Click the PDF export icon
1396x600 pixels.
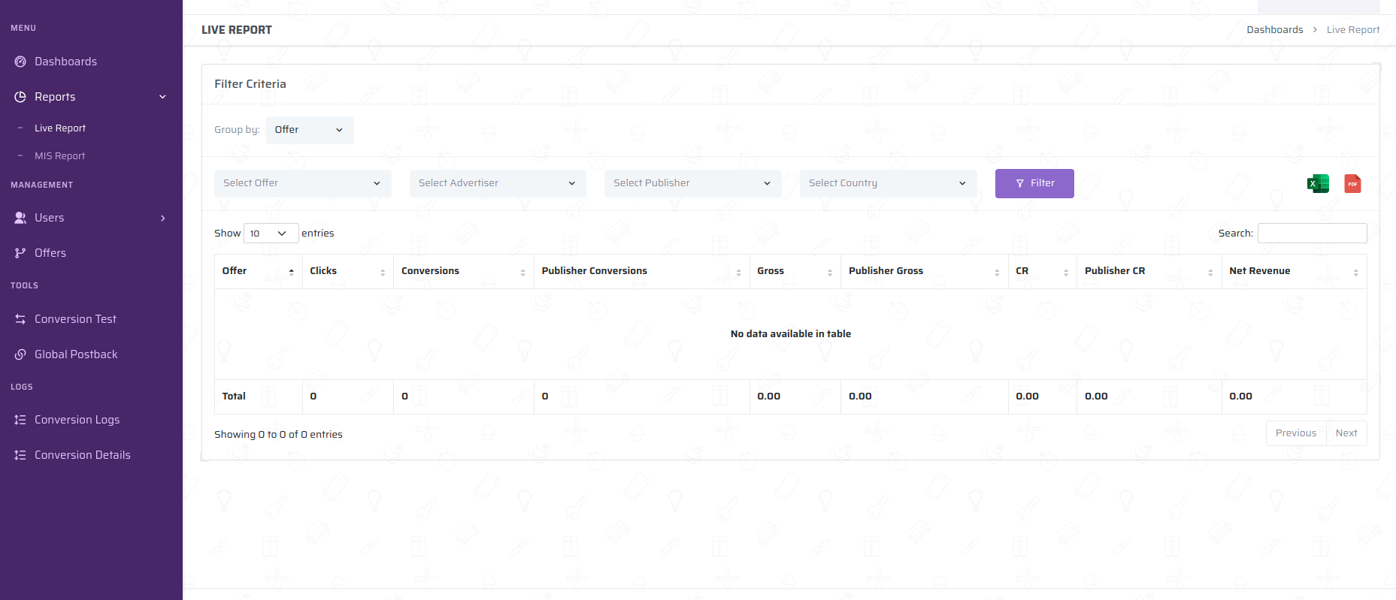1352,183
